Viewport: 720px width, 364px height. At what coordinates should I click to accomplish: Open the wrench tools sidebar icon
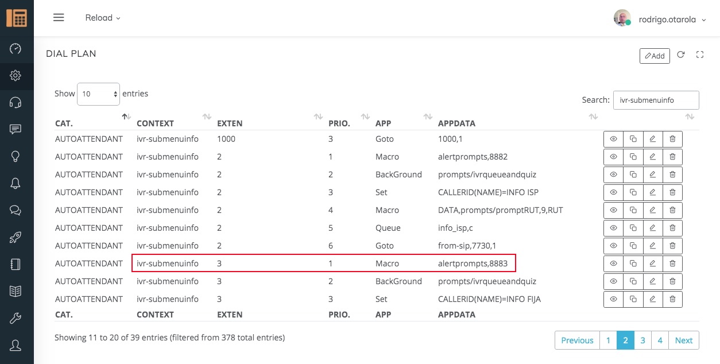click(16, 318)
